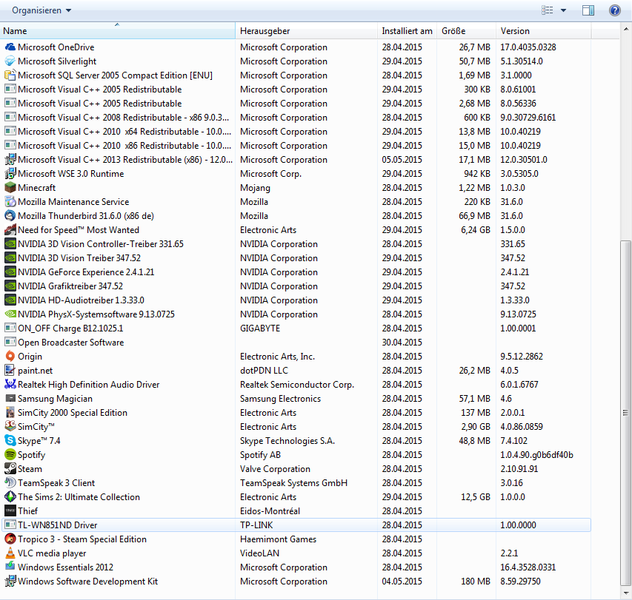Screen dimensions: 632x600
Task: Sort by Installiert am column header
Action: click(407, 31)
